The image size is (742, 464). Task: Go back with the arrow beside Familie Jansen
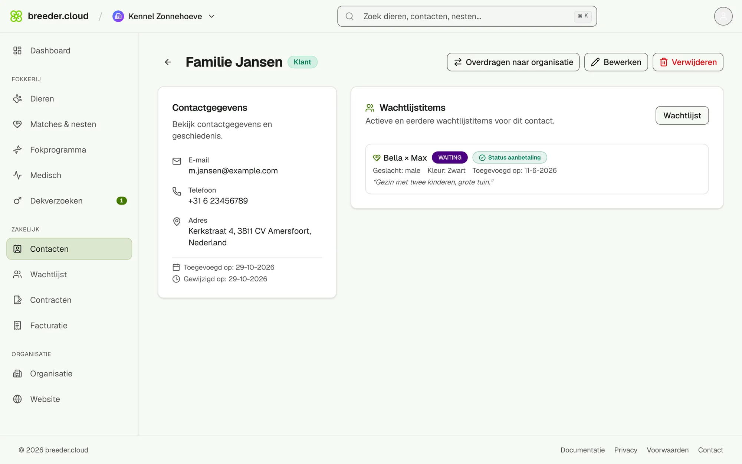point(168,62)
